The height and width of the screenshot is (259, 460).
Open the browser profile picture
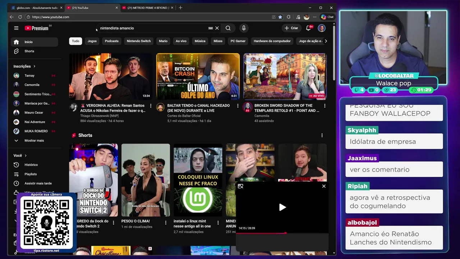point(306,17)
